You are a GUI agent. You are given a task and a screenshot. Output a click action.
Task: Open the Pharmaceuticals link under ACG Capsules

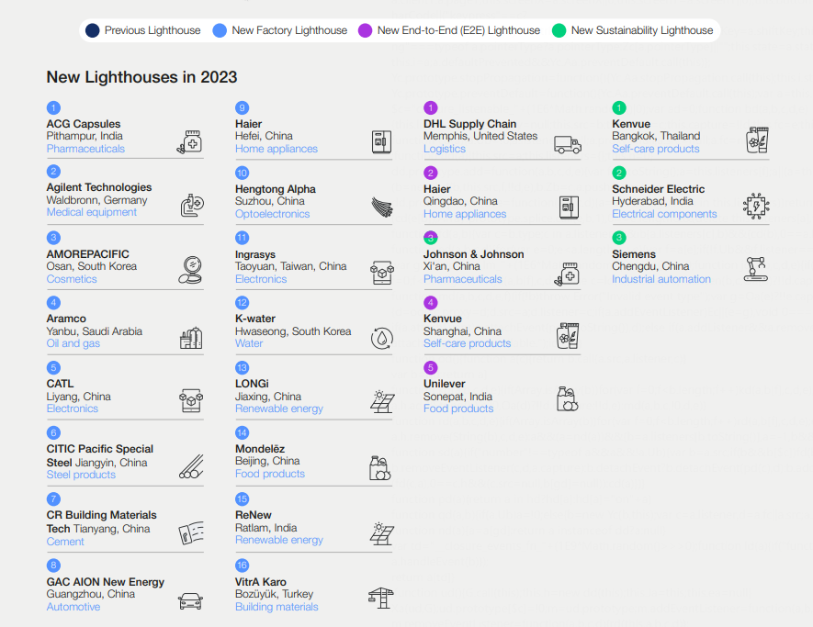coord(85,149)
